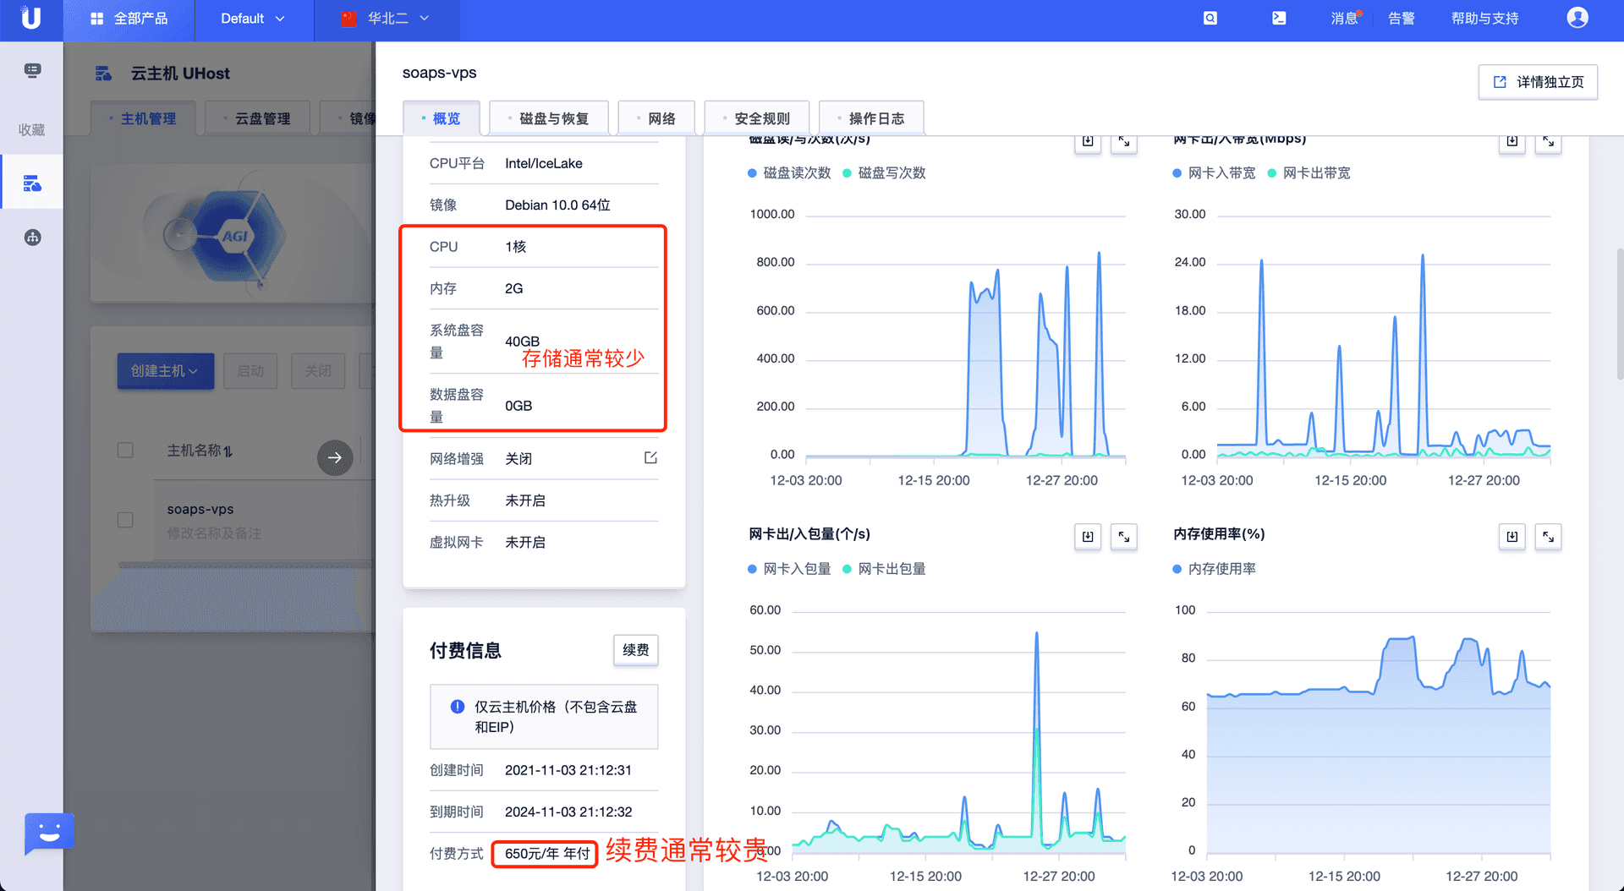Toggle the 网卡入带宽 legend series

(1214, 172)
